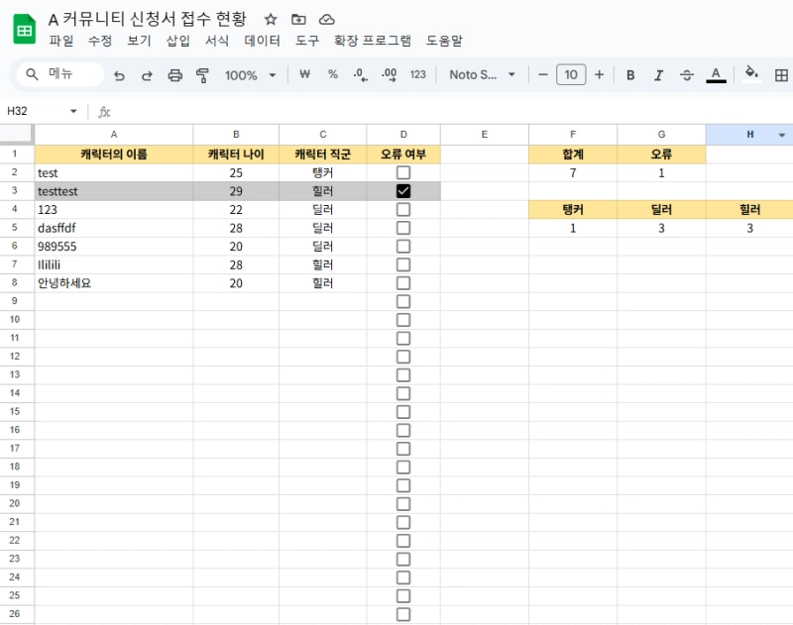This screenshot has width=793, height=625.
Task: Open the column H header dropdown arrow
Action: [782, 135]
